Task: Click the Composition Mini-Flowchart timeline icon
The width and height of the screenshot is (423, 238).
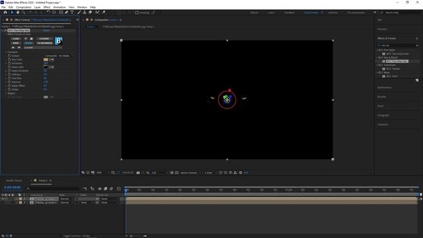Action: point(85,188)
